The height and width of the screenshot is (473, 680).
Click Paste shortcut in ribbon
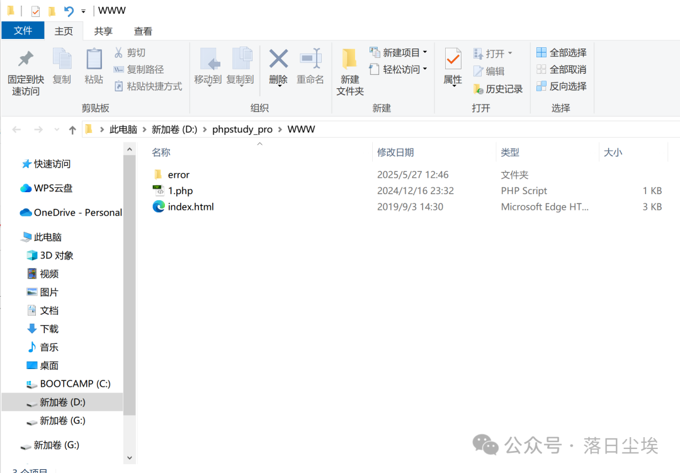tap(149, 86)
